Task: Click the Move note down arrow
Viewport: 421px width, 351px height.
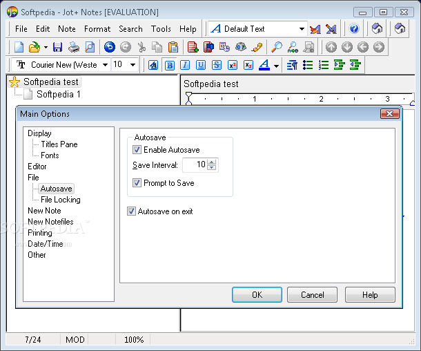Action: [347, 47]
